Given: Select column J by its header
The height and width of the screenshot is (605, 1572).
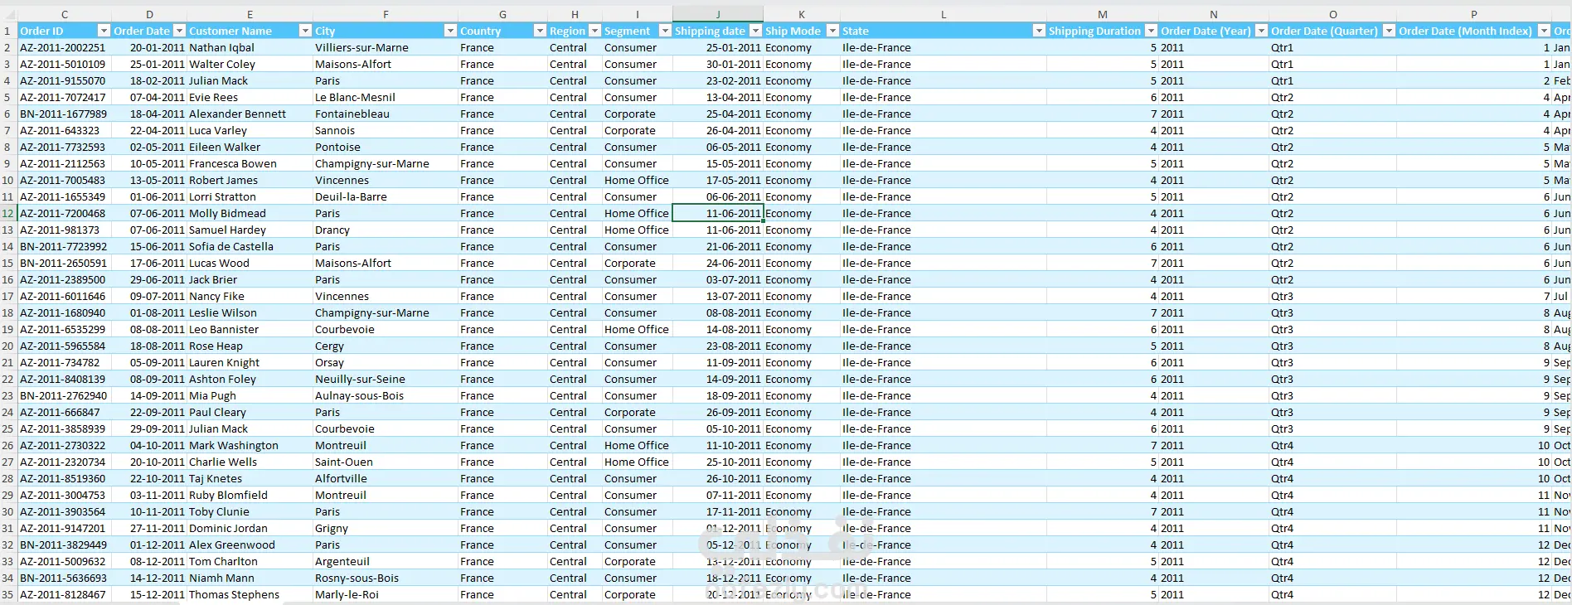Looking at the screenshot, I should [x=717, y=14].
